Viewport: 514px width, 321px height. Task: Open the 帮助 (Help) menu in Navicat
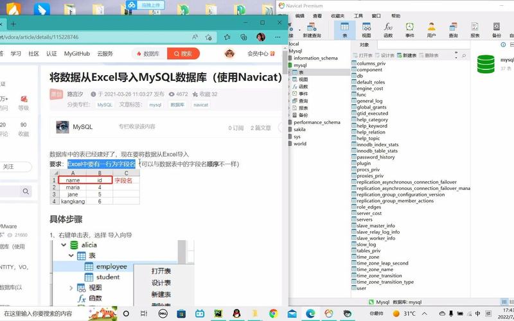396,15
